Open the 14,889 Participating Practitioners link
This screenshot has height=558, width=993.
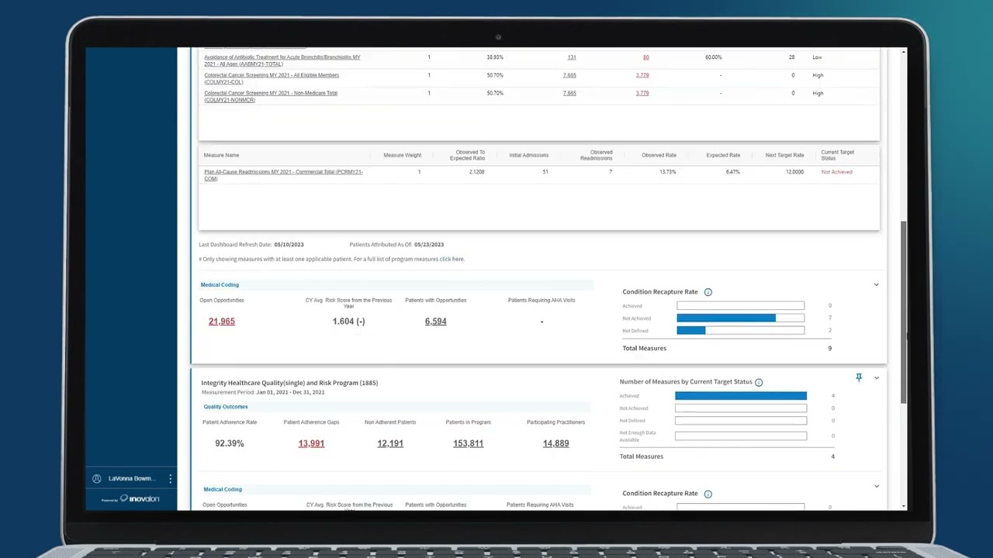tap(555, 443)
